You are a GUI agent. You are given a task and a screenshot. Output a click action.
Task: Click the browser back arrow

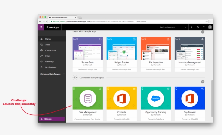point(40,22)
